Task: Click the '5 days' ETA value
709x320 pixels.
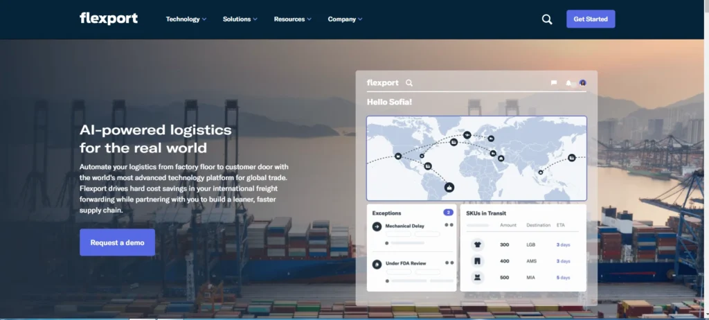Action: point(564,278)
